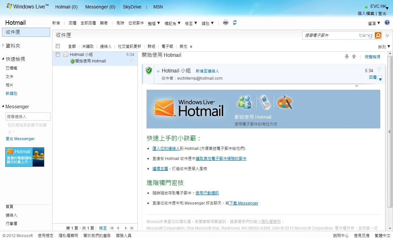Collapse the filter bar with the « icon
The height and width of the screenshot is (238, 393).
(191, 46)
